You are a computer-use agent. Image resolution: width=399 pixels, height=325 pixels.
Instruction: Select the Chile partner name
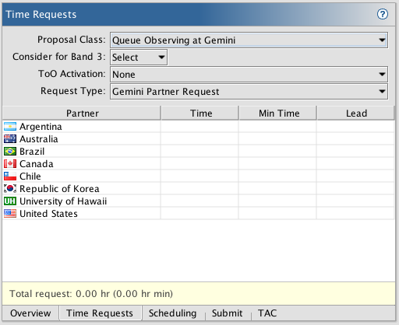[30, 176]
